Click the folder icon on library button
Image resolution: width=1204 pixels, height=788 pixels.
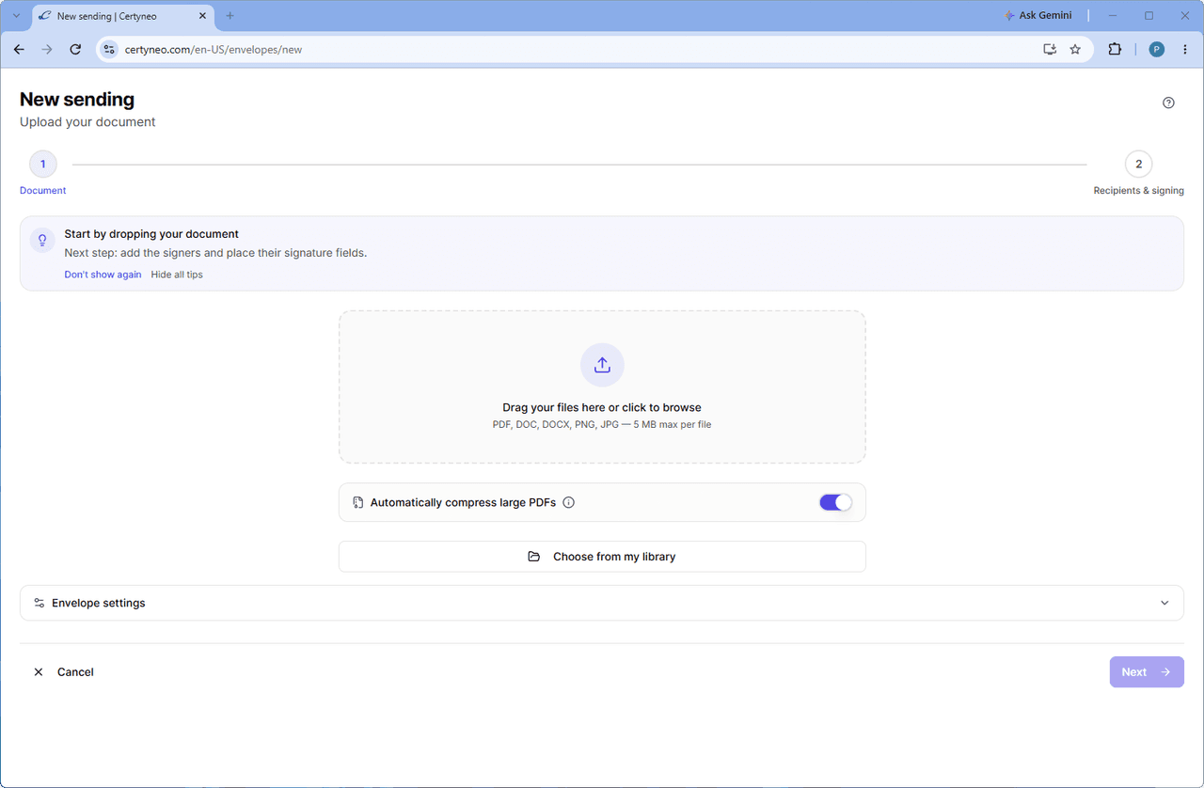click(534, 557)
